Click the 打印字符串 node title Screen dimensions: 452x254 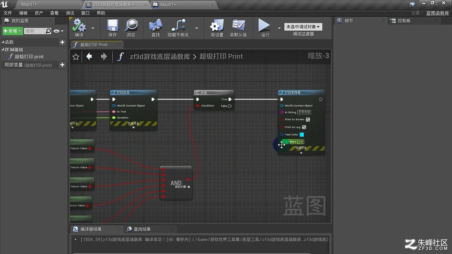pyautogui.click(x=292, y=93)
